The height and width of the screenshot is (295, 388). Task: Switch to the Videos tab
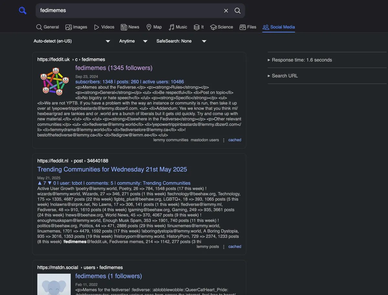pyautogui.click(x=104, y=27)
